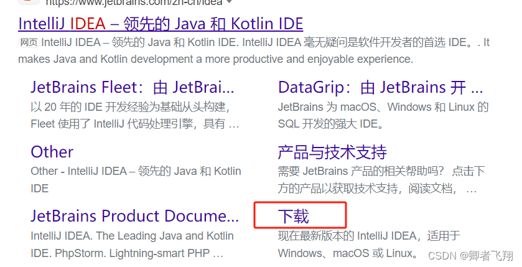Click the jetbrains.com URL text
This screenshot has height=267, width=522.
[134, 2]
